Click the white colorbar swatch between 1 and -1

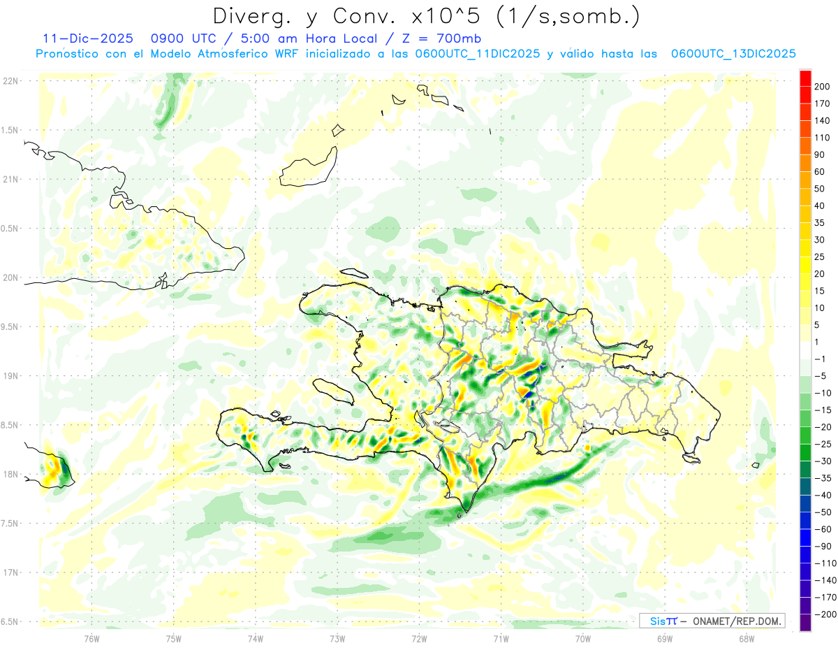[805, 350]
